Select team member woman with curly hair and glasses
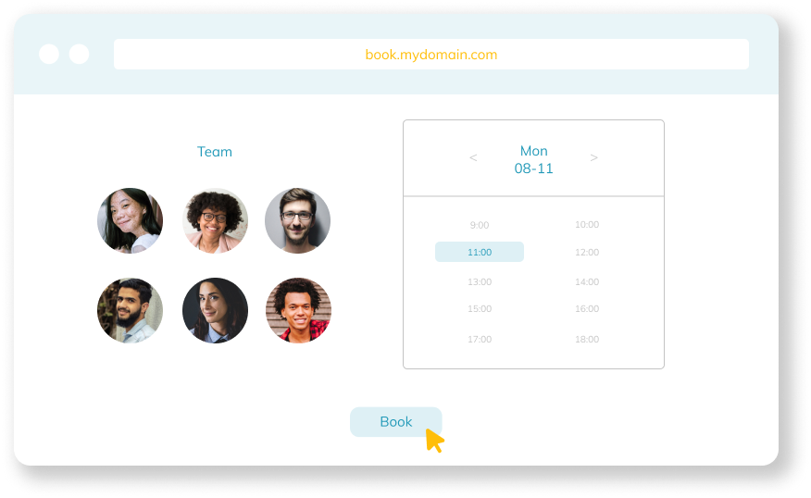Image resolution: width=811 pixels, height=498 pixels. tap(215, 221)
